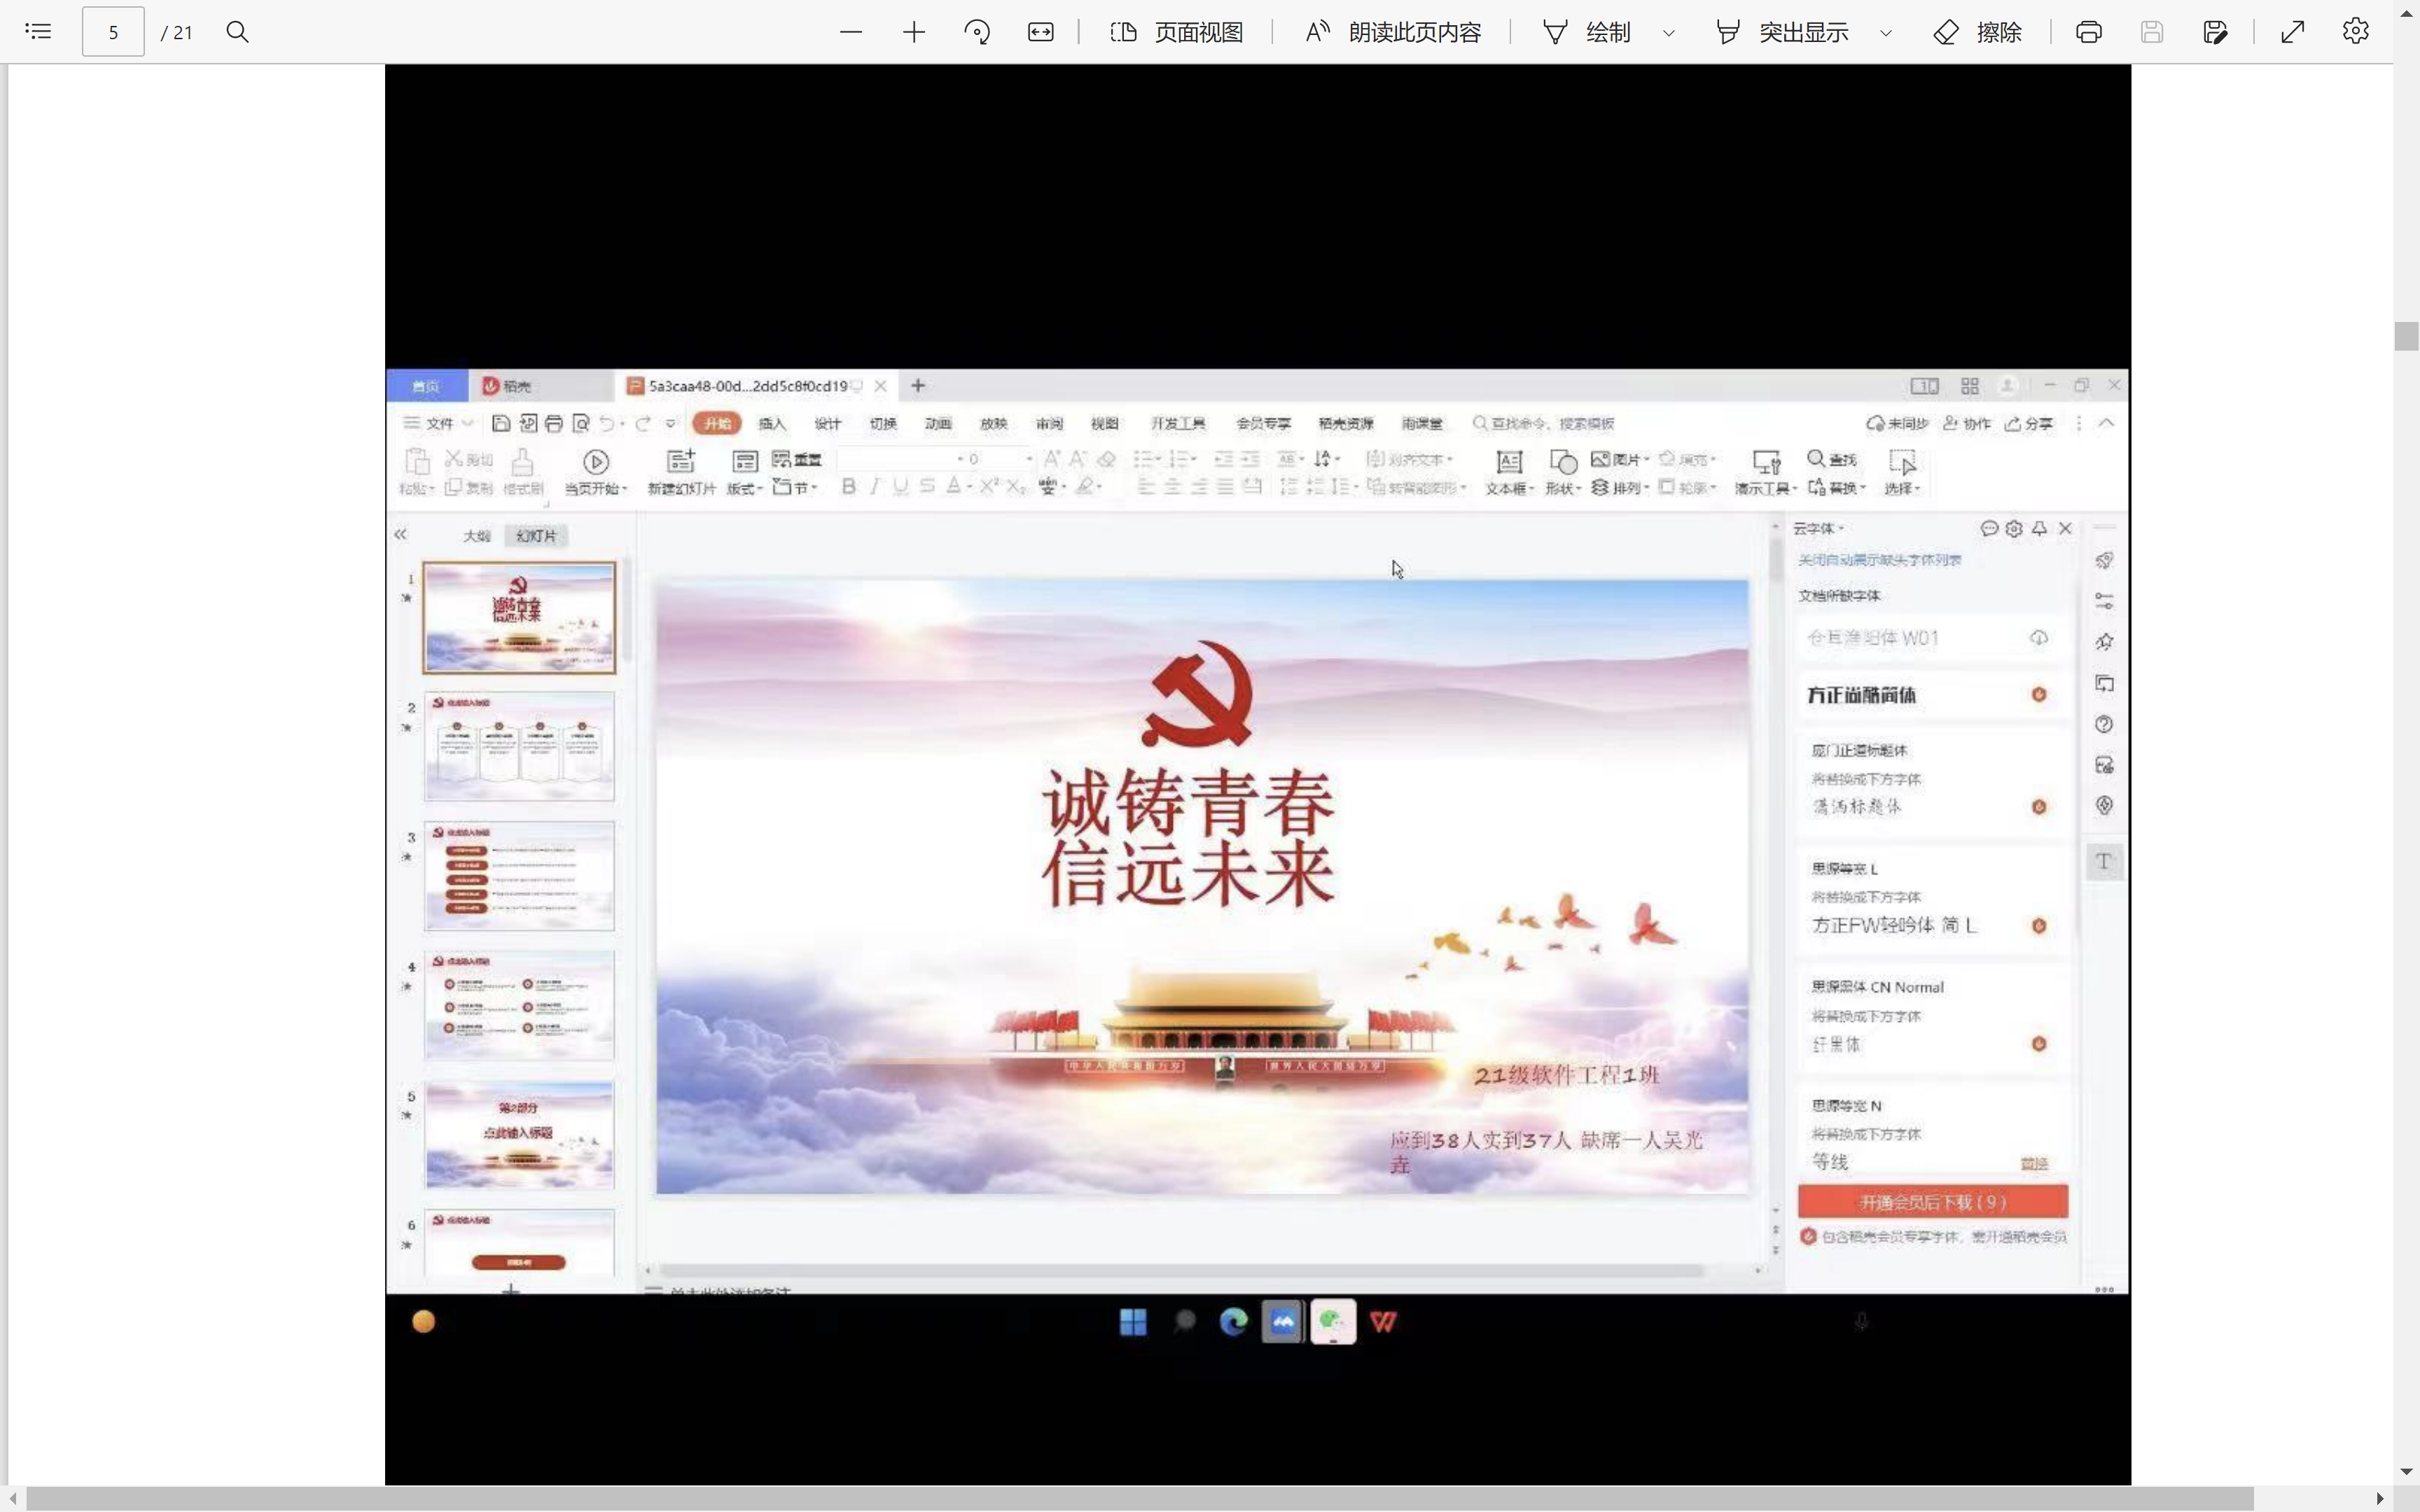Image resolution: width=2420 pixels, height=1512 pixels.
Task: Select the 开始 ribbon tab
Action: [717, 424]
